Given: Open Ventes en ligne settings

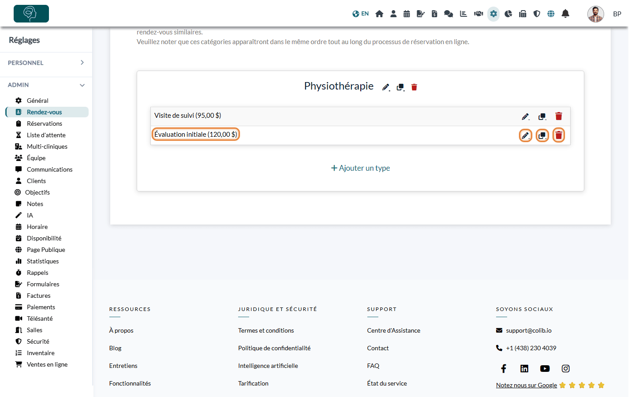Looking at the screenshot, I should tap(47, 364).
